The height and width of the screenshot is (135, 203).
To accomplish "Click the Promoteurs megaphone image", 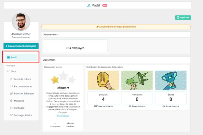I will [x=137, y=80].
